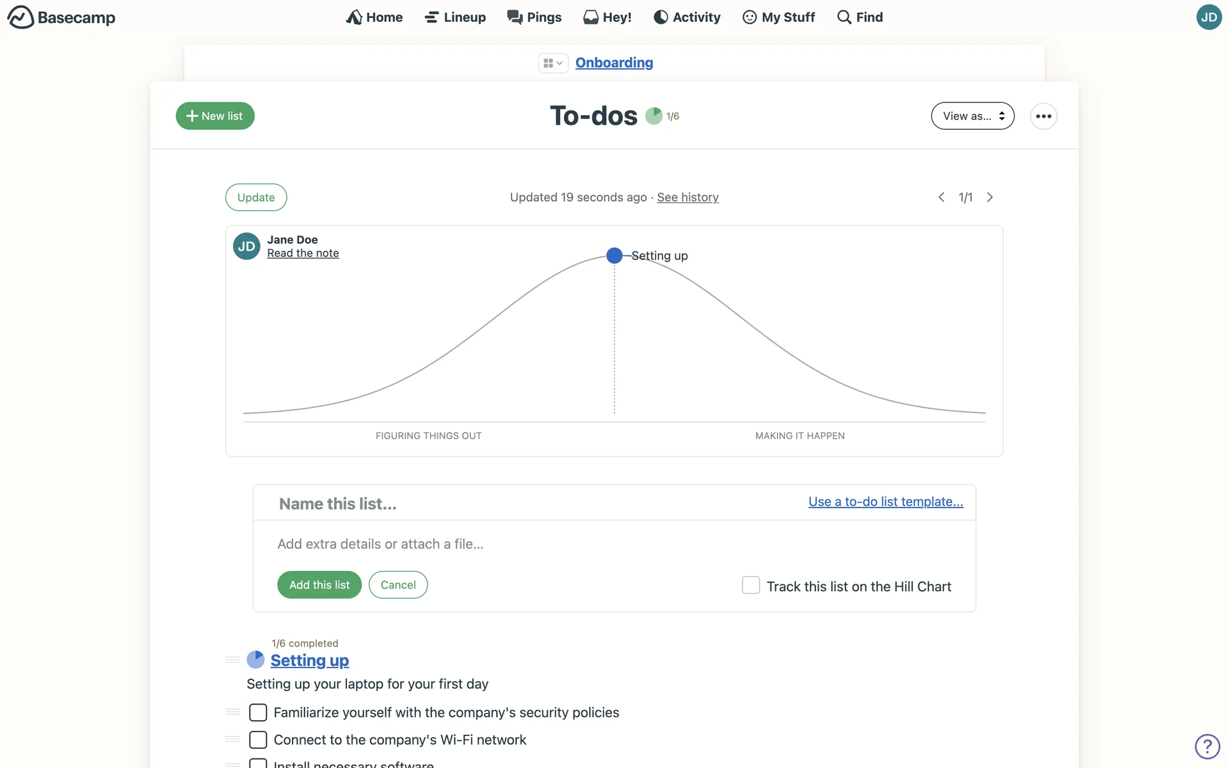Click Jane Doe's avatar on hill chart

click(246, 246)
